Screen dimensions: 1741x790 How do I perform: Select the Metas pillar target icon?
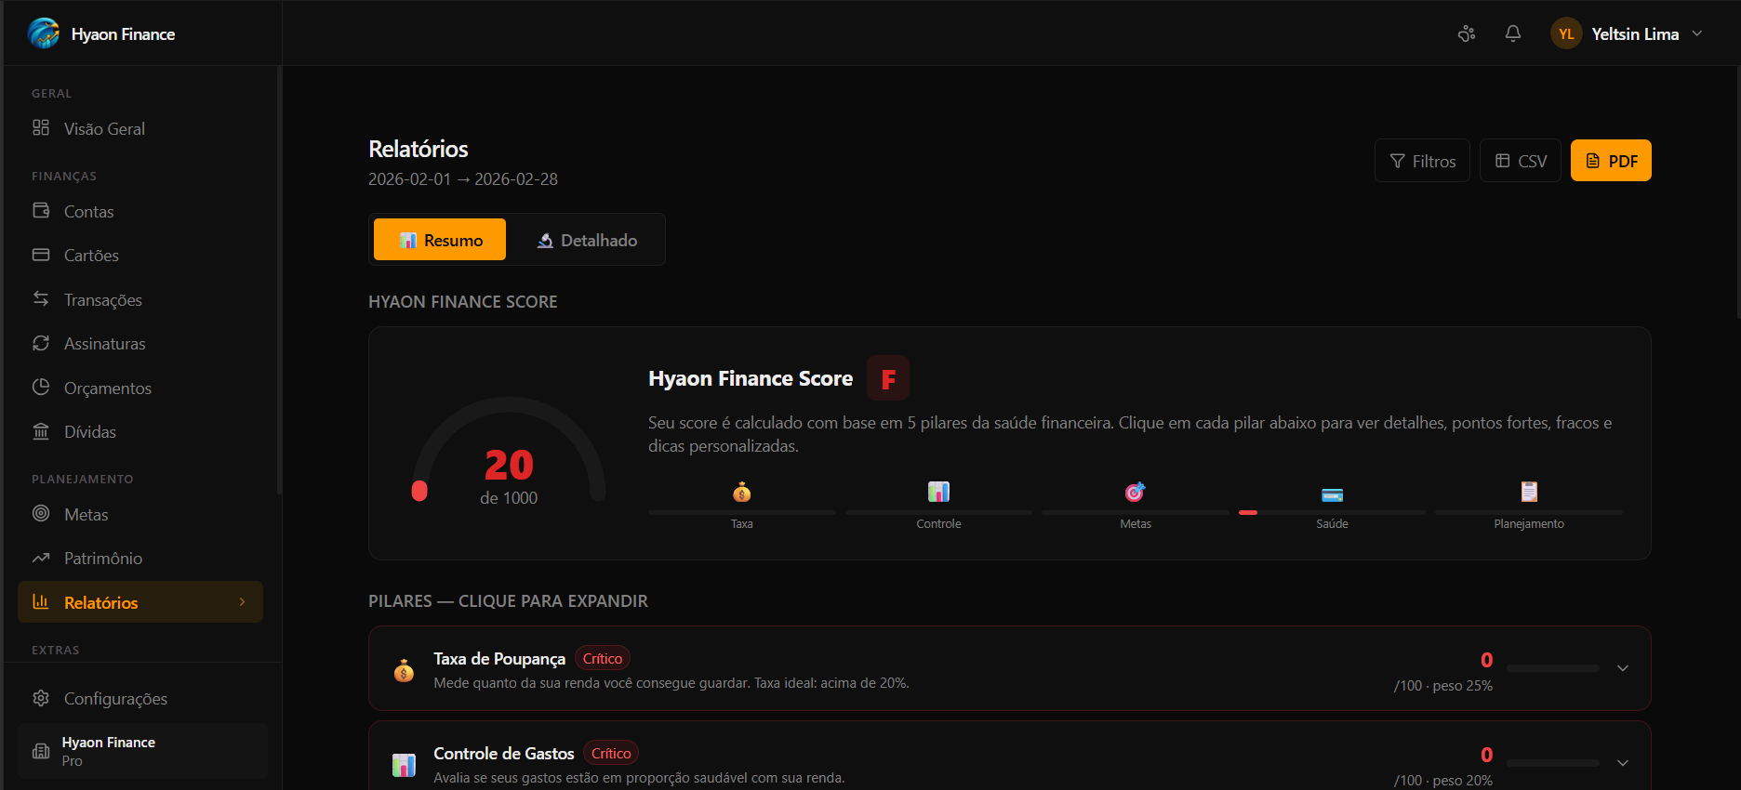pos(1136,492)
